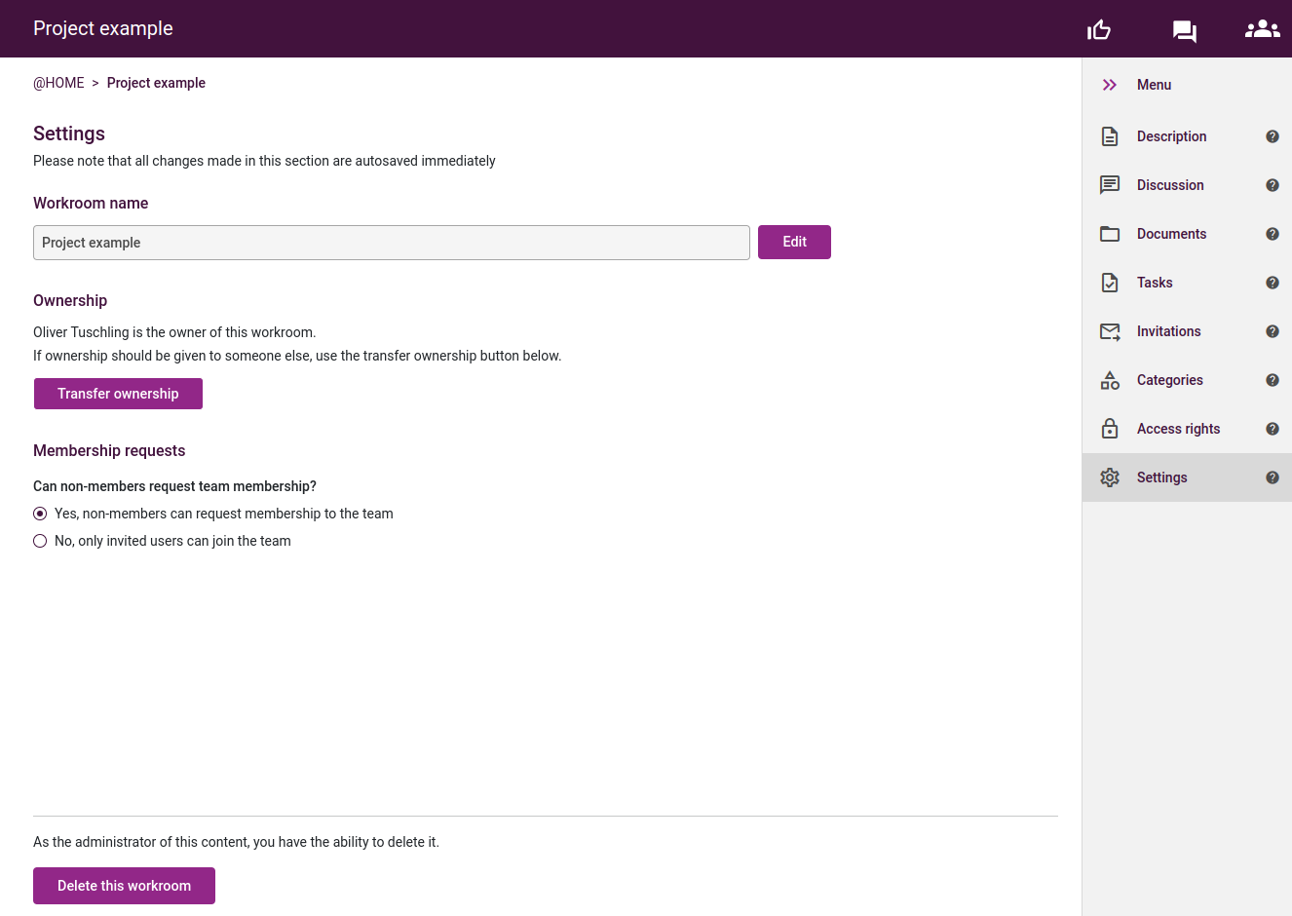Click Delete this workroom button

pos(124,886)
